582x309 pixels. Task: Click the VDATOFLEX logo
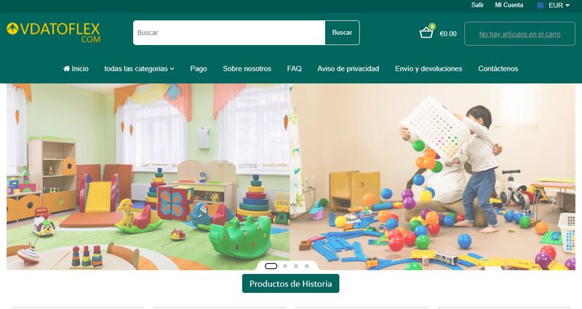click(53, 33)
